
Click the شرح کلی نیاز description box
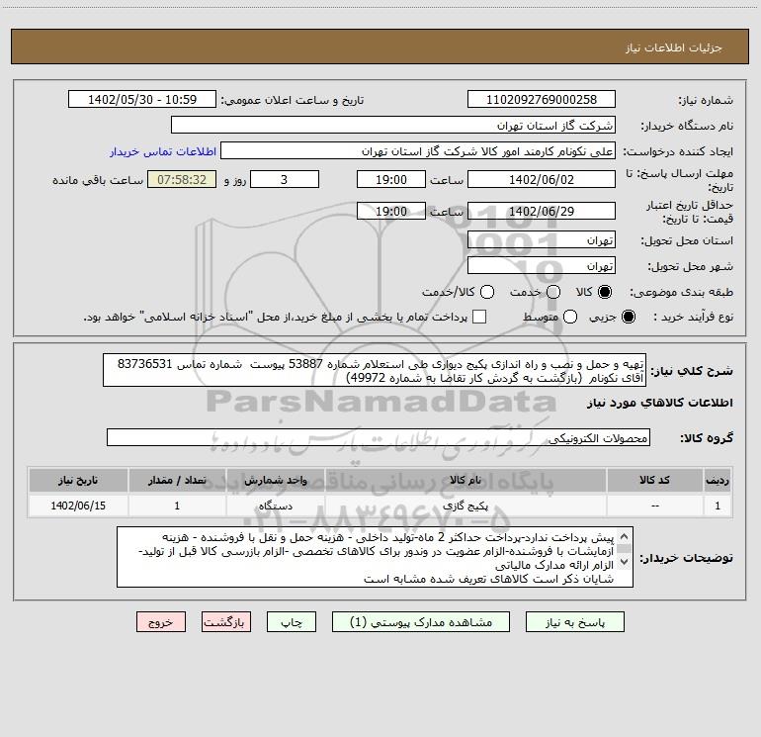tap(375, 370)
